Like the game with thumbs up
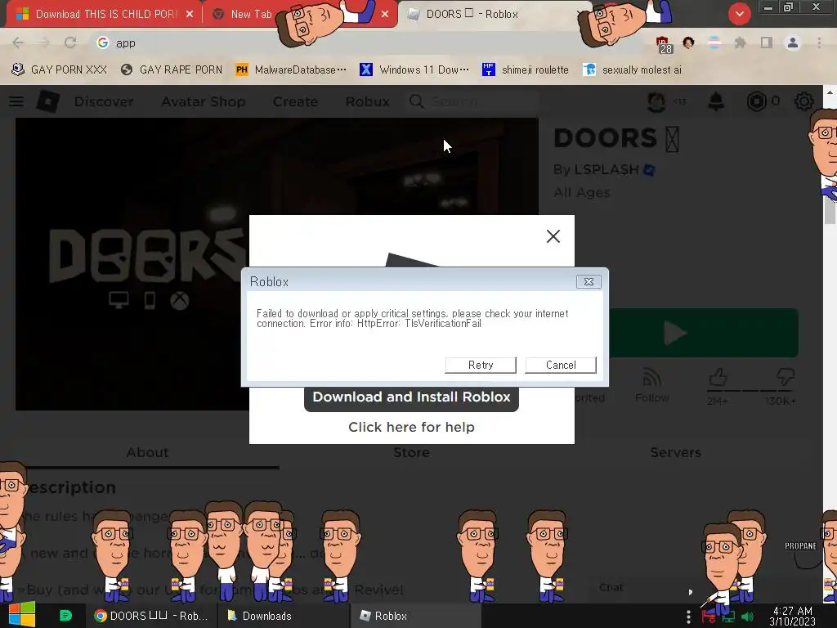The width and height of the screenshot is (837, 628). [x=718, y=377]
